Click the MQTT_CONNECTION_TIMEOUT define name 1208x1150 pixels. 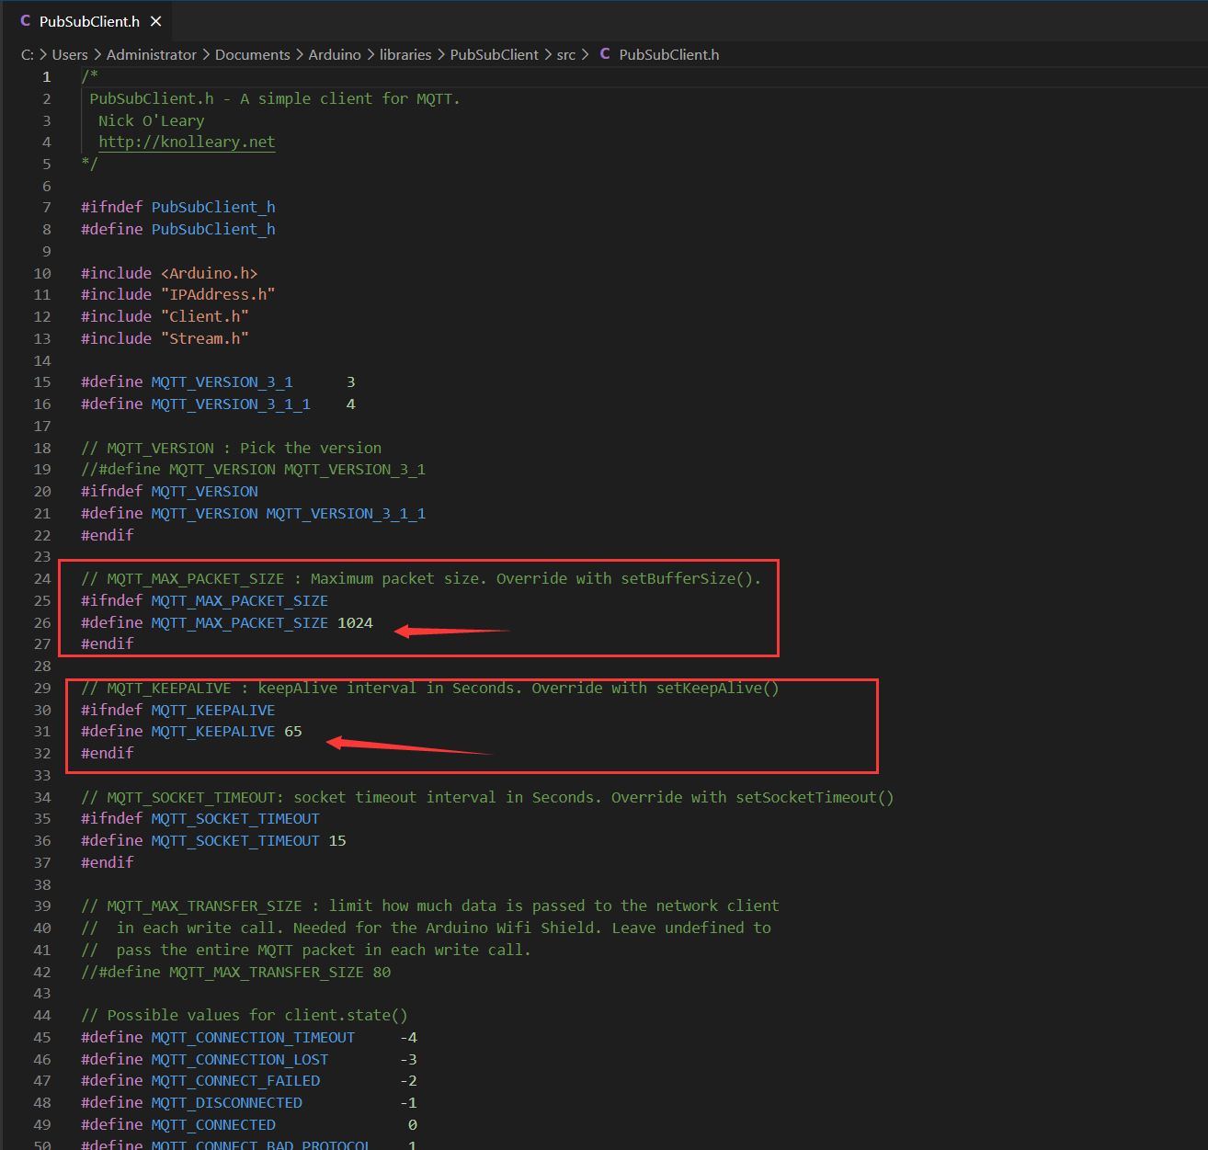pos(253,1037)
